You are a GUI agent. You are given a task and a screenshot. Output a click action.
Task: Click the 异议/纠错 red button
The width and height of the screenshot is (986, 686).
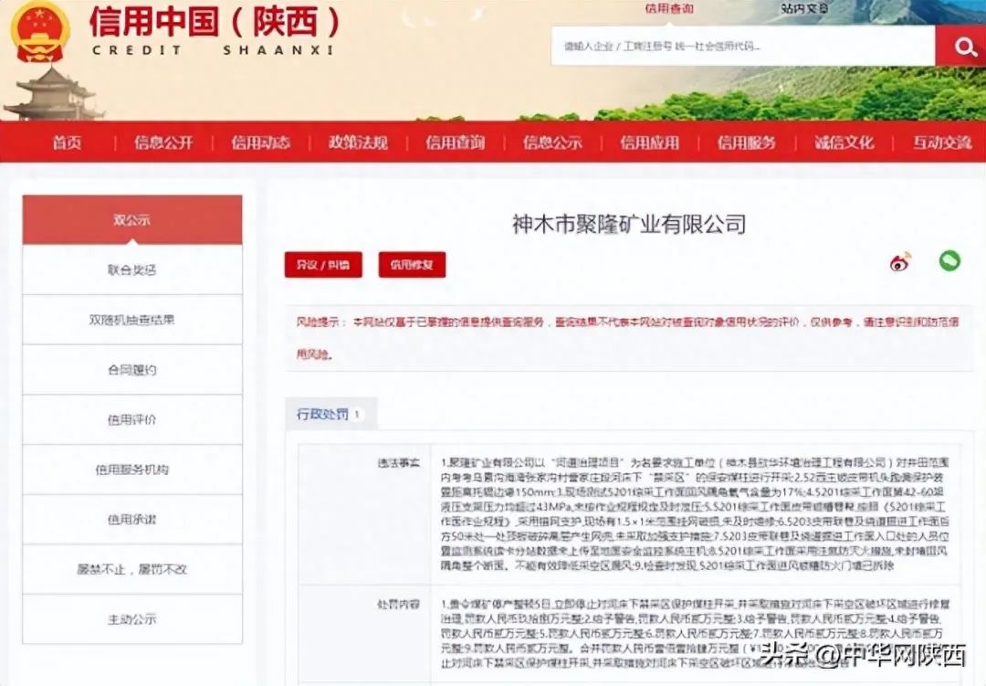323,265
